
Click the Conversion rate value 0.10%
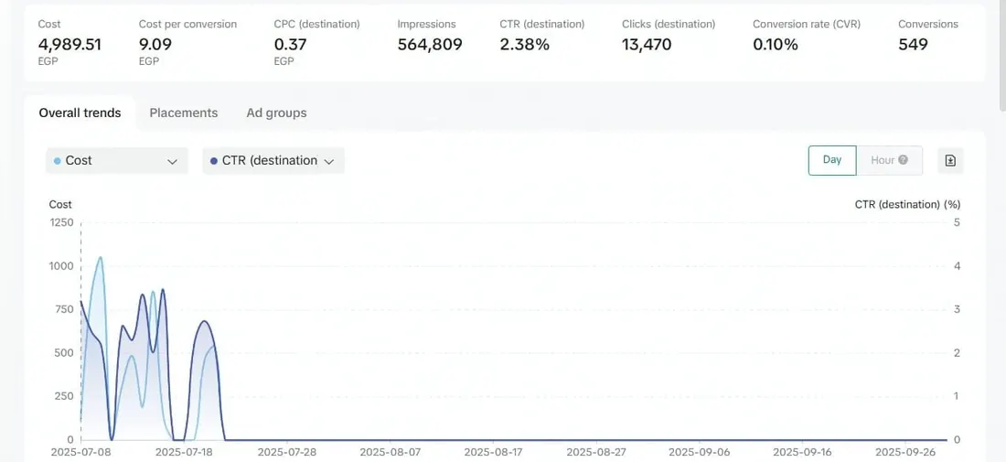point(775,45)
